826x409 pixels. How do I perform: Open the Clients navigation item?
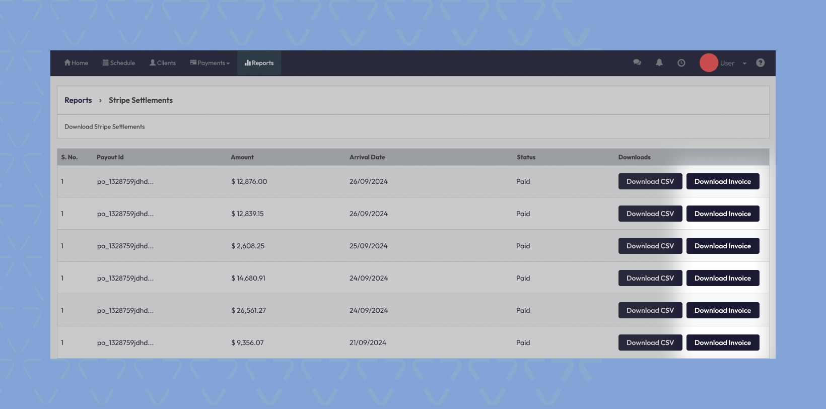click(x=163, y=63)
